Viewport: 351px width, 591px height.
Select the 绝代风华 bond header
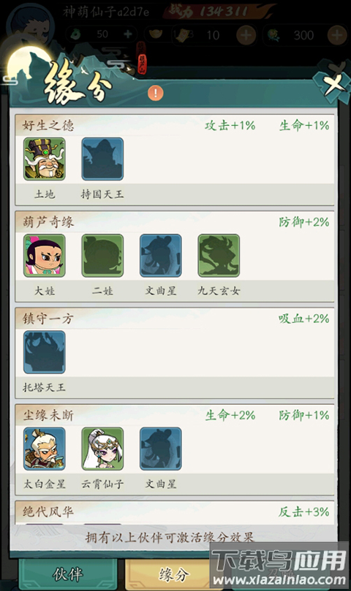coord(174,512)
